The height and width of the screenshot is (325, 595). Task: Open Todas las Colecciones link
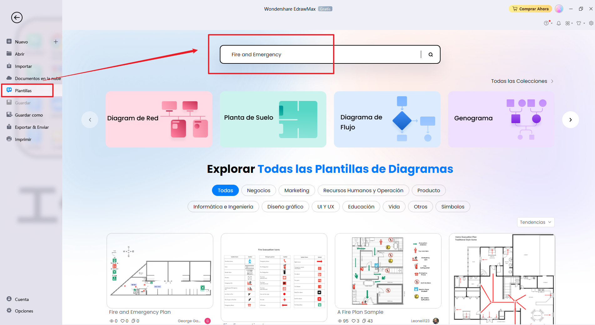pos(519,81)
